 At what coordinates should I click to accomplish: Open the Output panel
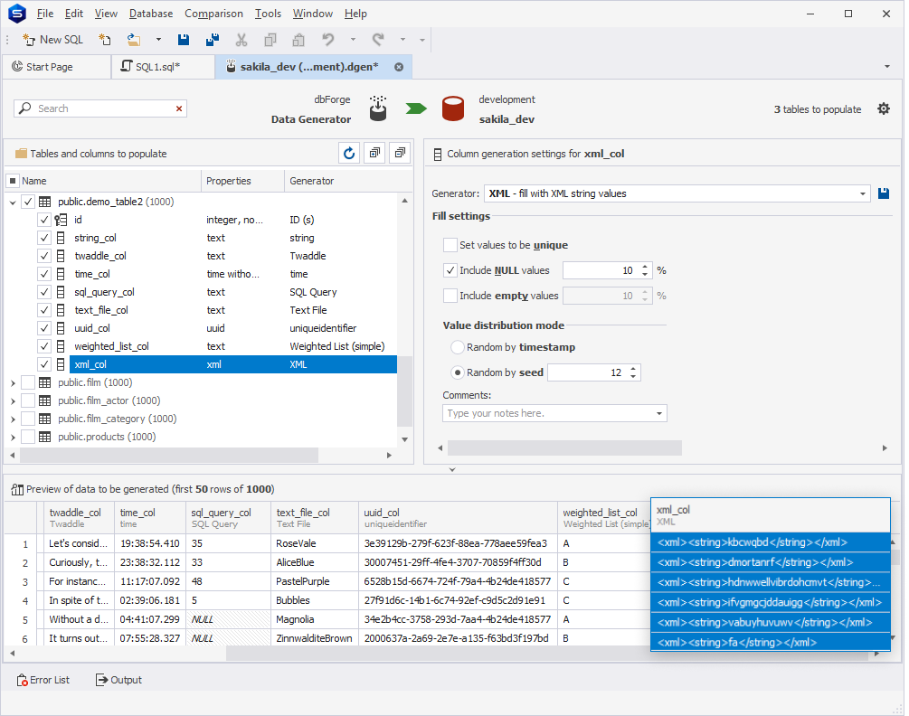118,680
